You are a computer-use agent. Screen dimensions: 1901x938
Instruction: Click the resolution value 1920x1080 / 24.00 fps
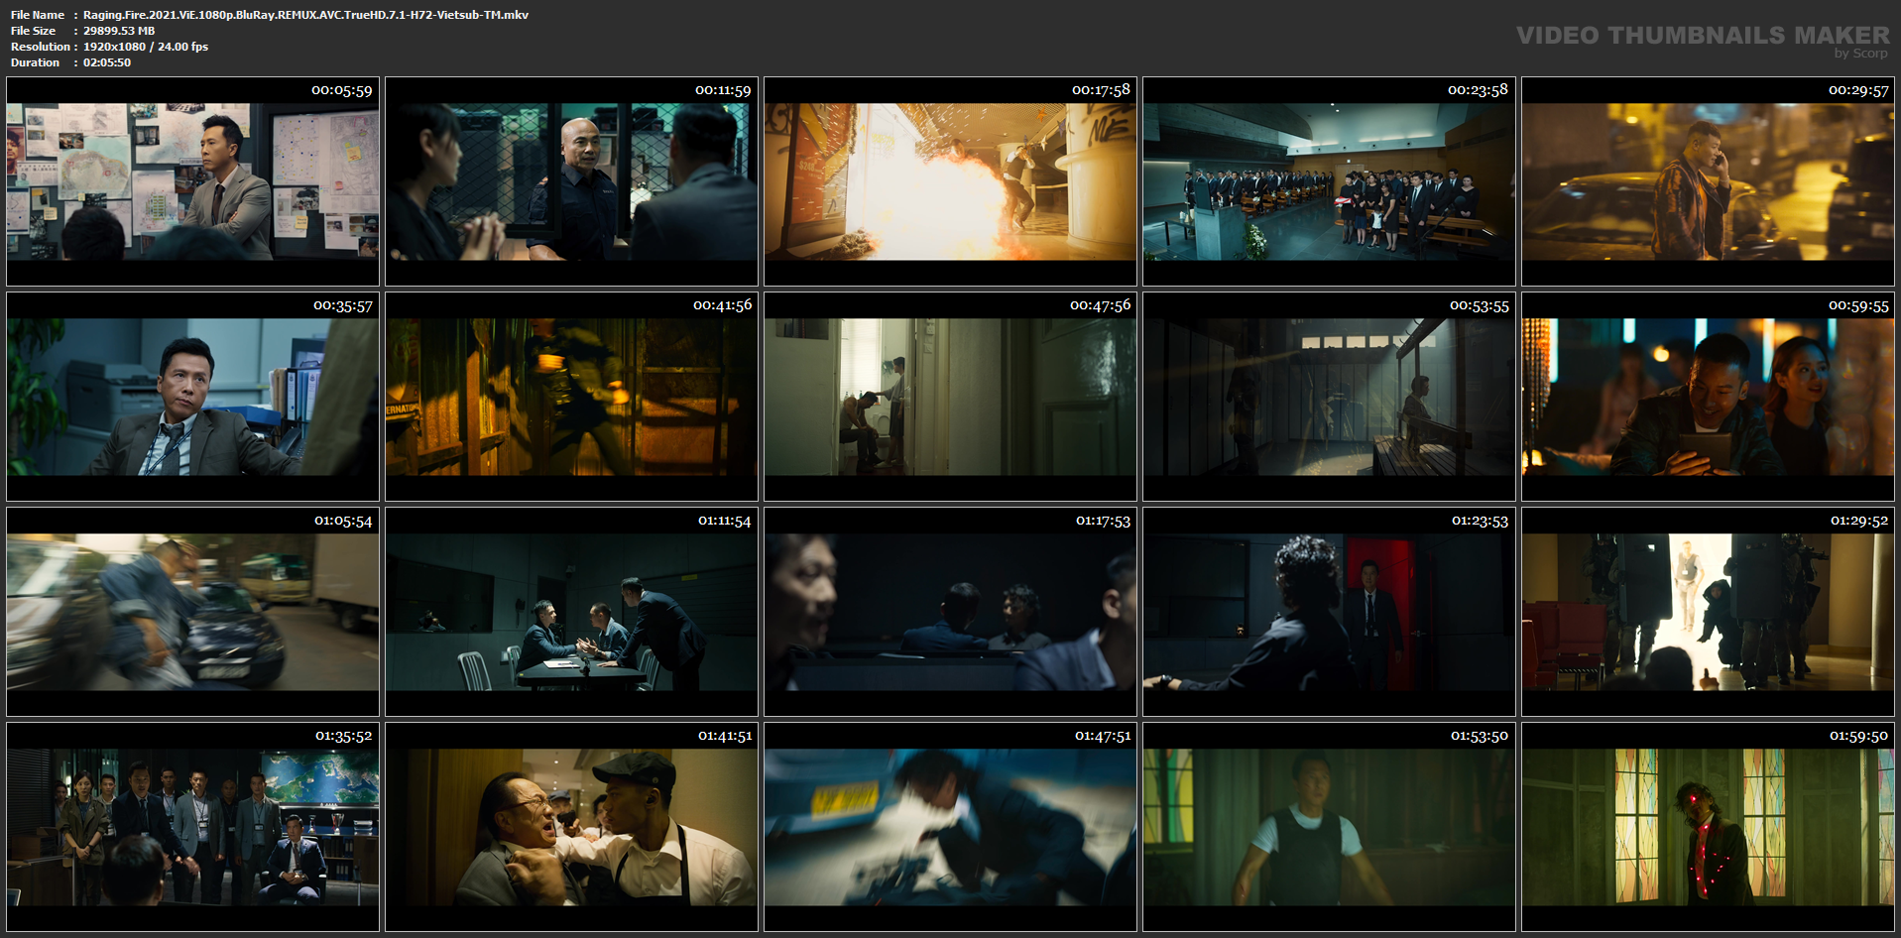pyautogui.click(x=146, y=47)
